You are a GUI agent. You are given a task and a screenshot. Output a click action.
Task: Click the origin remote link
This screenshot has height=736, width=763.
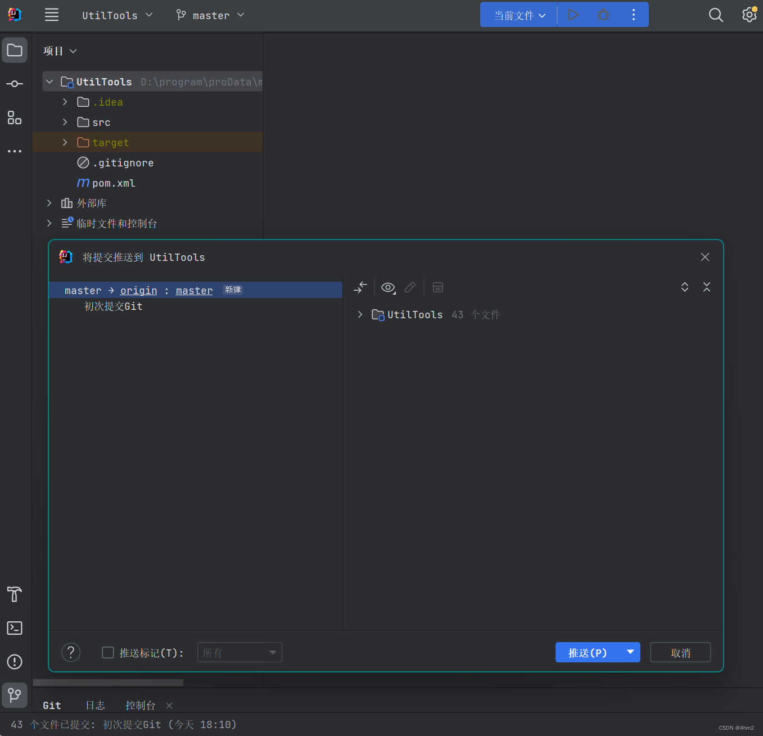(x=138, y=290)
